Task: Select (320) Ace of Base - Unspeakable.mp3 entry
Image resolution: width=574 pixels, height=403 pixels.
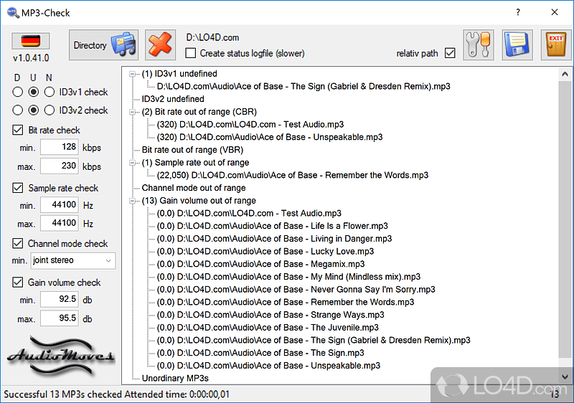Action: tap(270, 137)
